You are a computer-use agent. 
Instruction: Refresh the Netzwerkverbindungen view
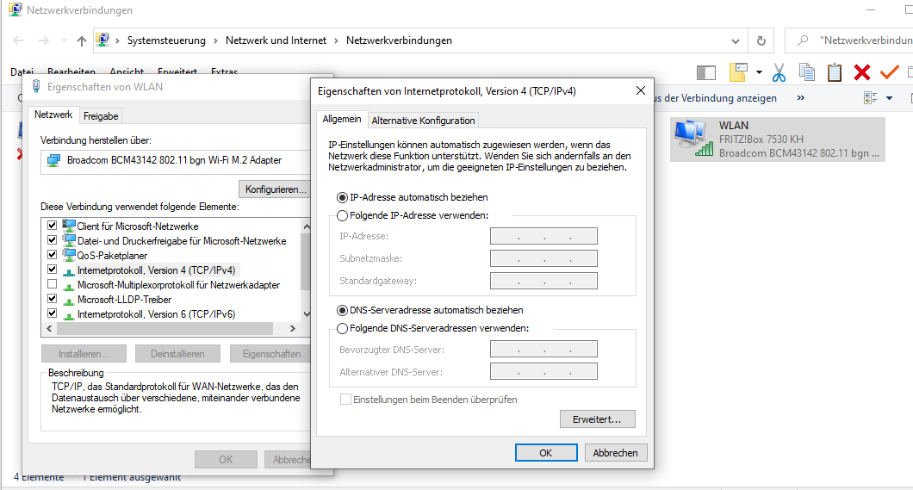click(x=761, y=40)
